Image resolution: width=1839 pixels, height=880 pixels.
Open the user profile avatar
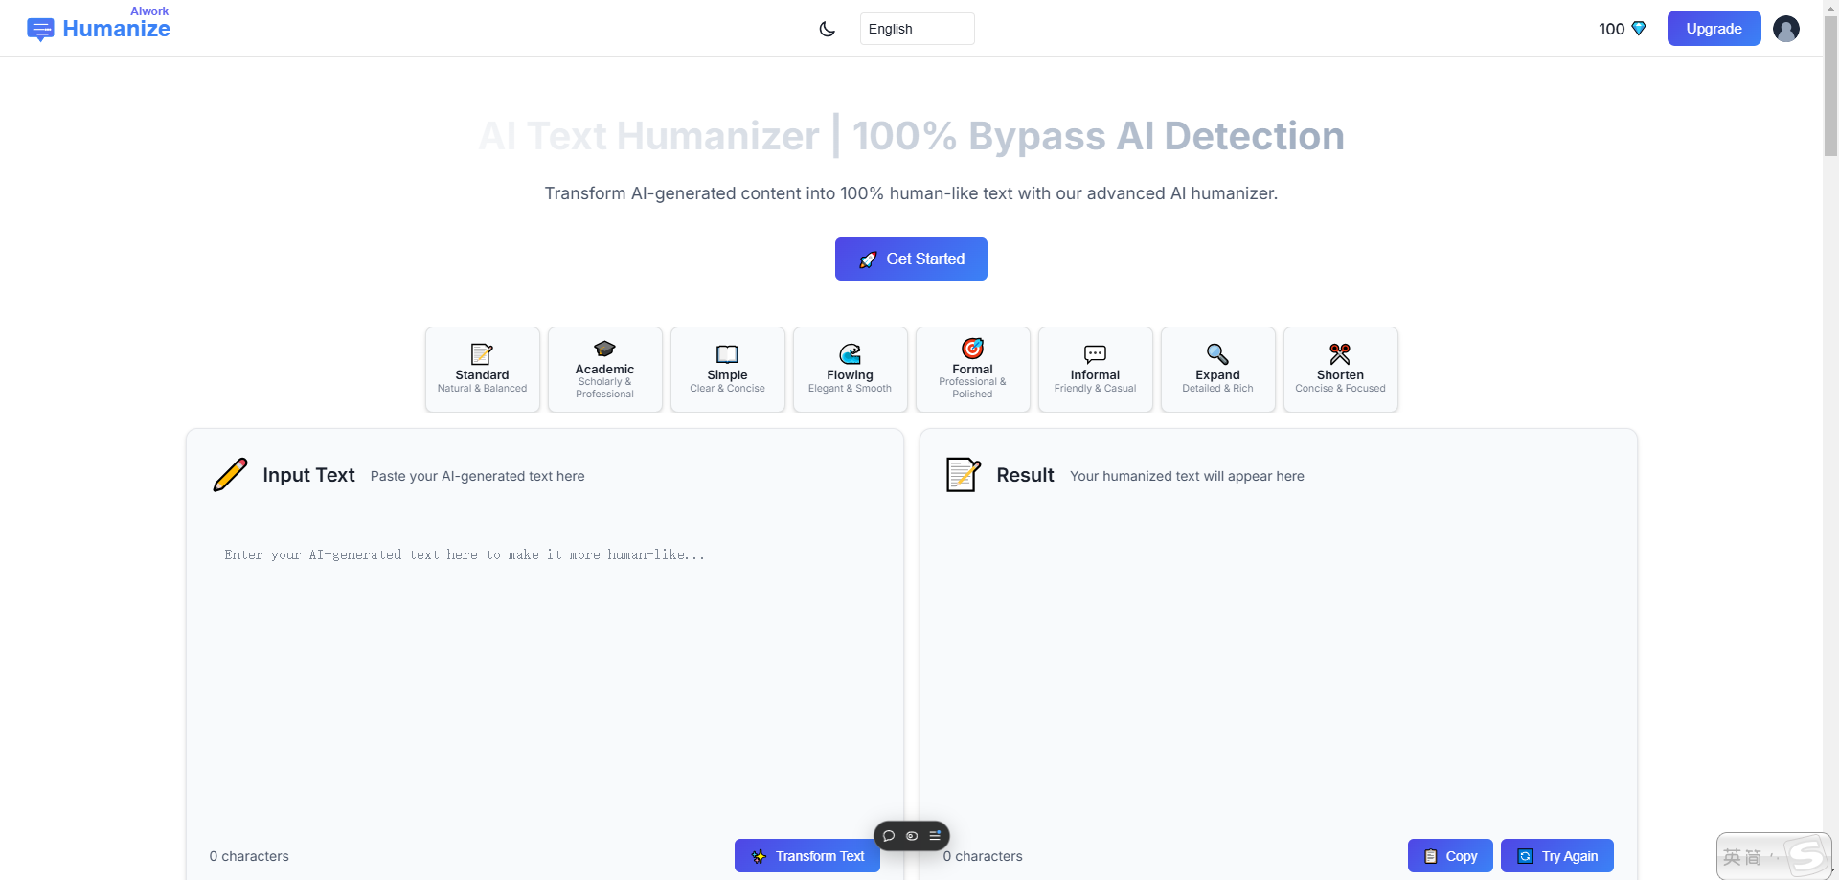[1785, 29]
